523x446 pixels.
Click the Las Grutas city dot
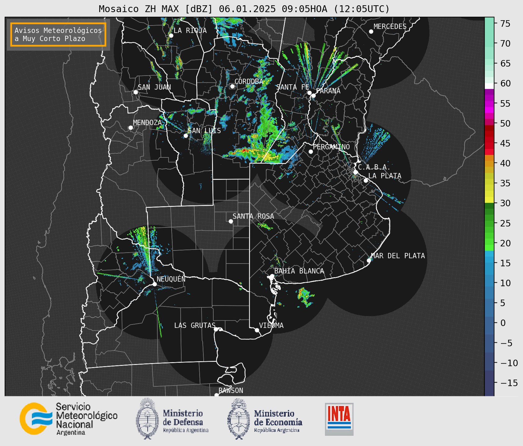pyautogui.click(x=216, y=329)
